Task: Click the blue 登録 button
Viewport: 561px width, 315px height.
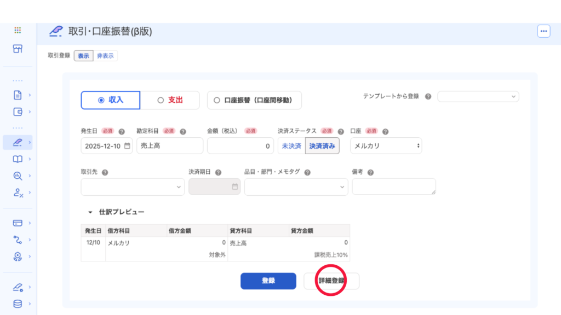Action: (268, 281)
